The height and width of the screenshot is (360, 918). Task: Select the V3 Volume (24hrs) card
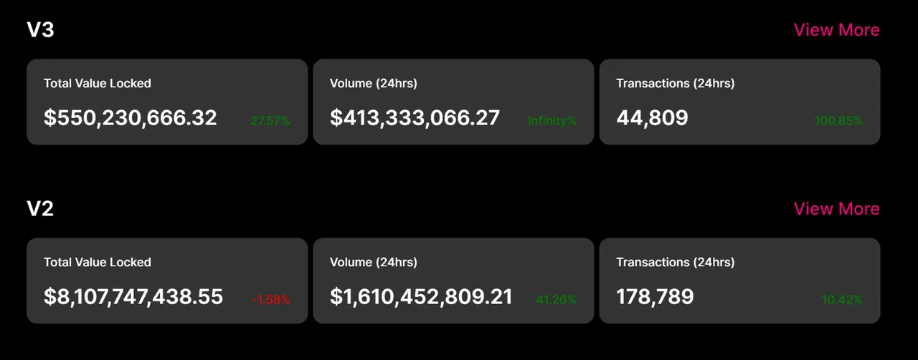tap(453, 102)
